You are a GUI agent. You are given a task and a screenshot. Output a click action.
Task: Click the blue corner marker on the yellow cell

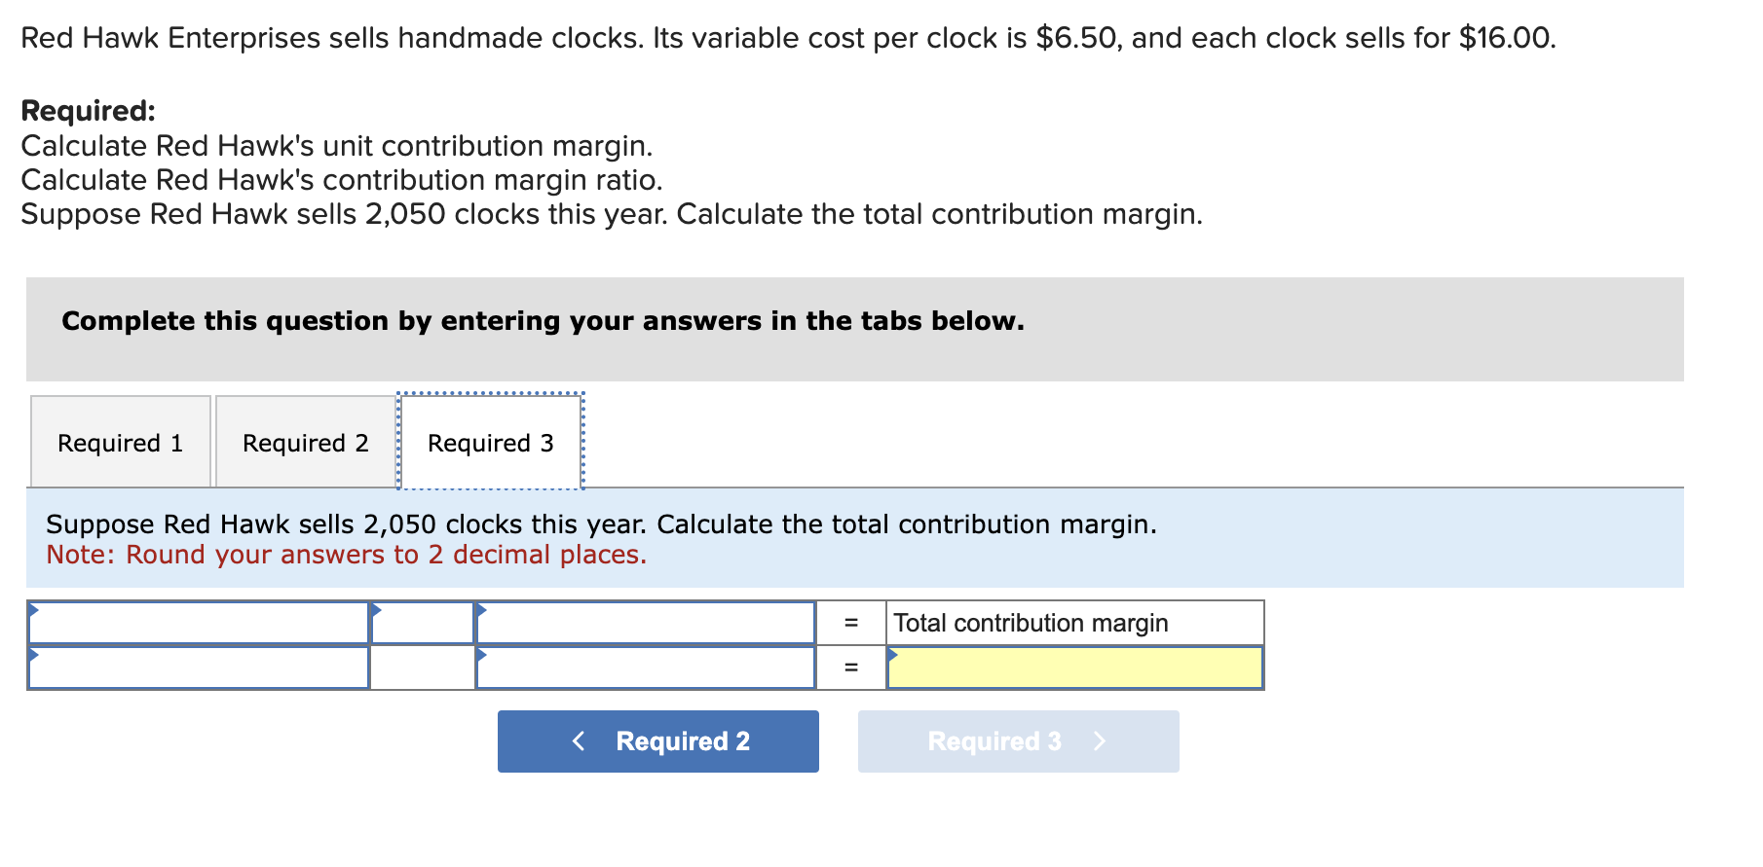pyautogui.click(x=893, y=654)
